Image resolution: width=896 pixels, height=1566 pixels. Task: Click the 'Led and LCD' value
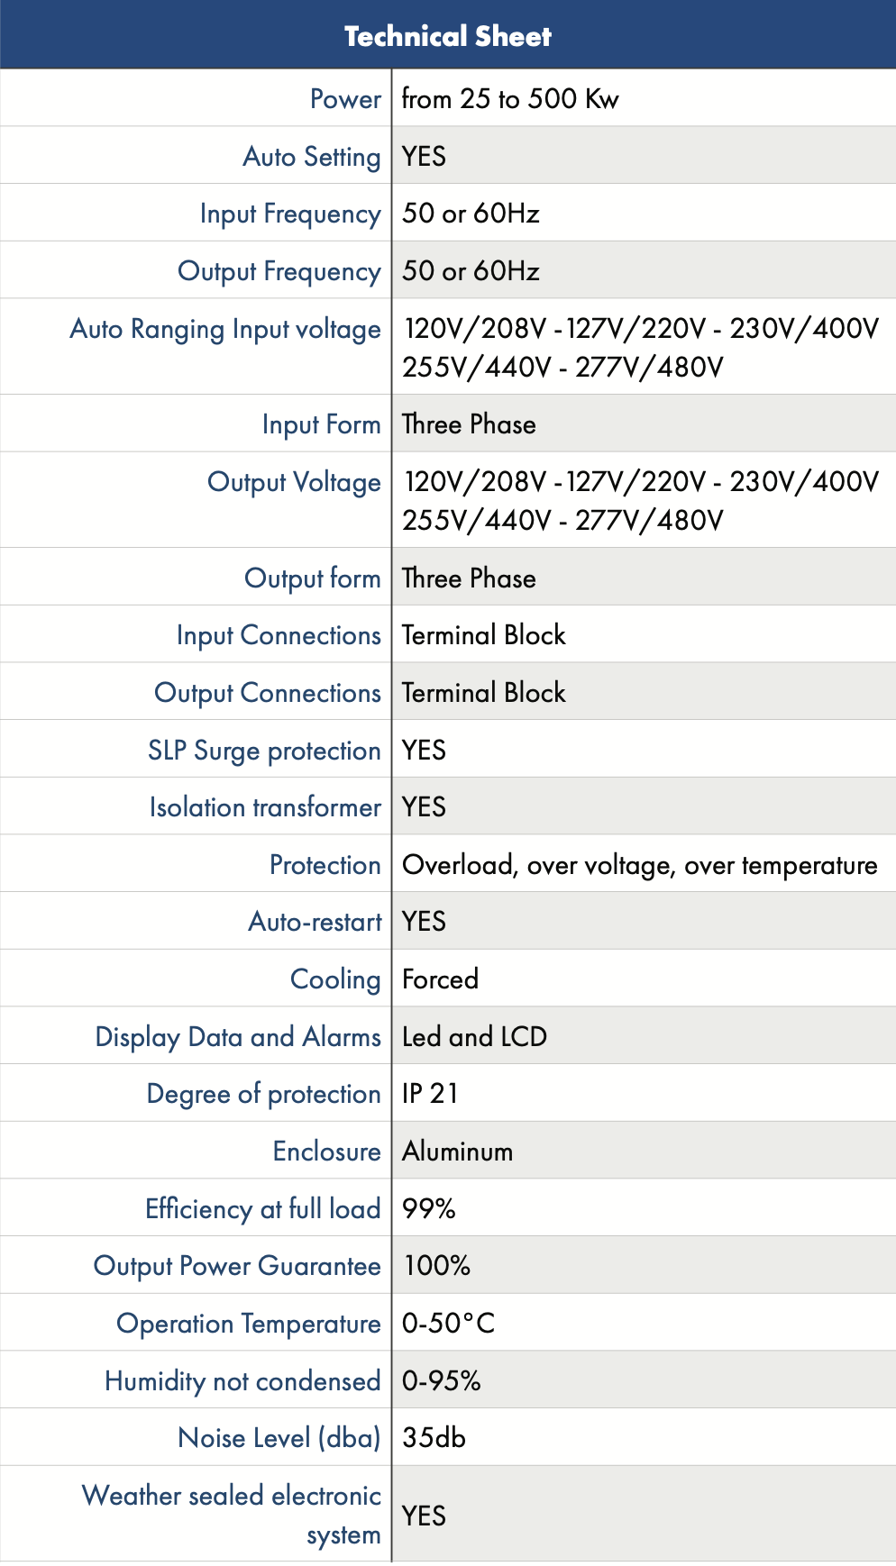(x=474, y=1036)
